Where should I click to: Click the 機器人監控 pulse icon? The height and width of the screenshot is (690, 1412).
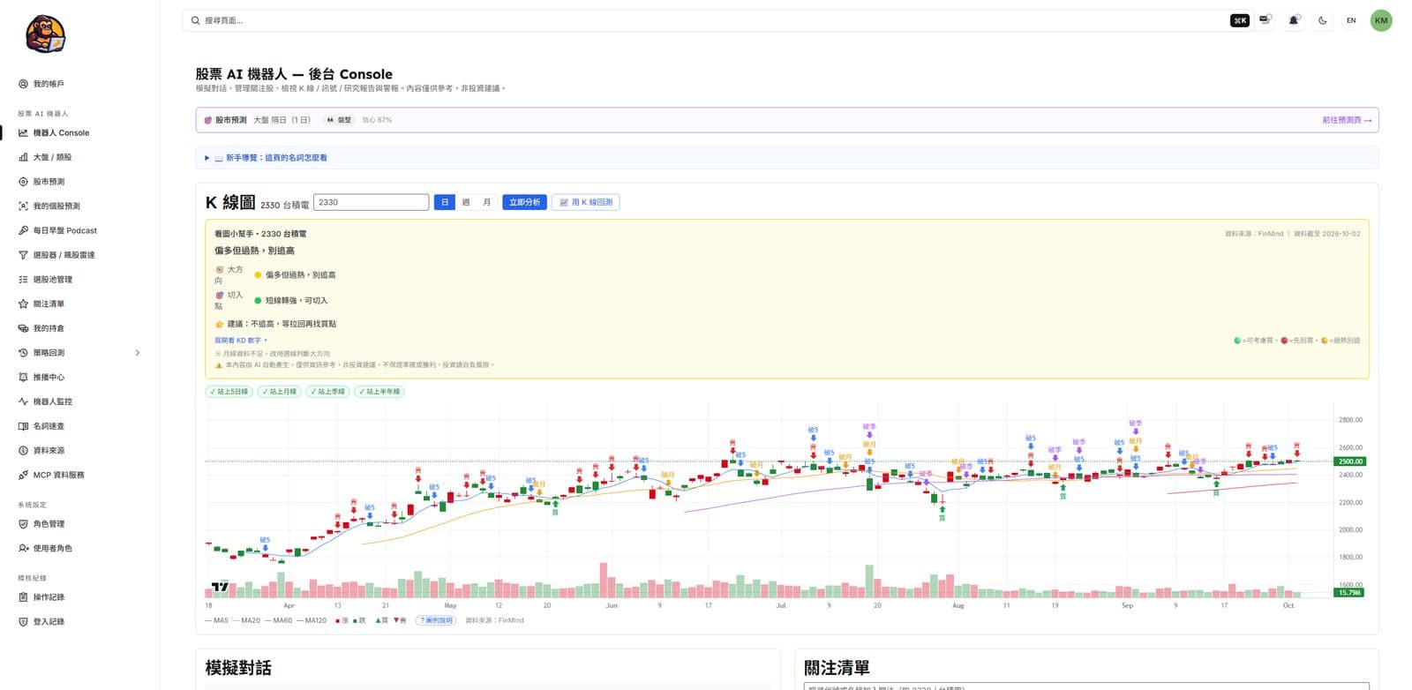[x=23, y=401]
